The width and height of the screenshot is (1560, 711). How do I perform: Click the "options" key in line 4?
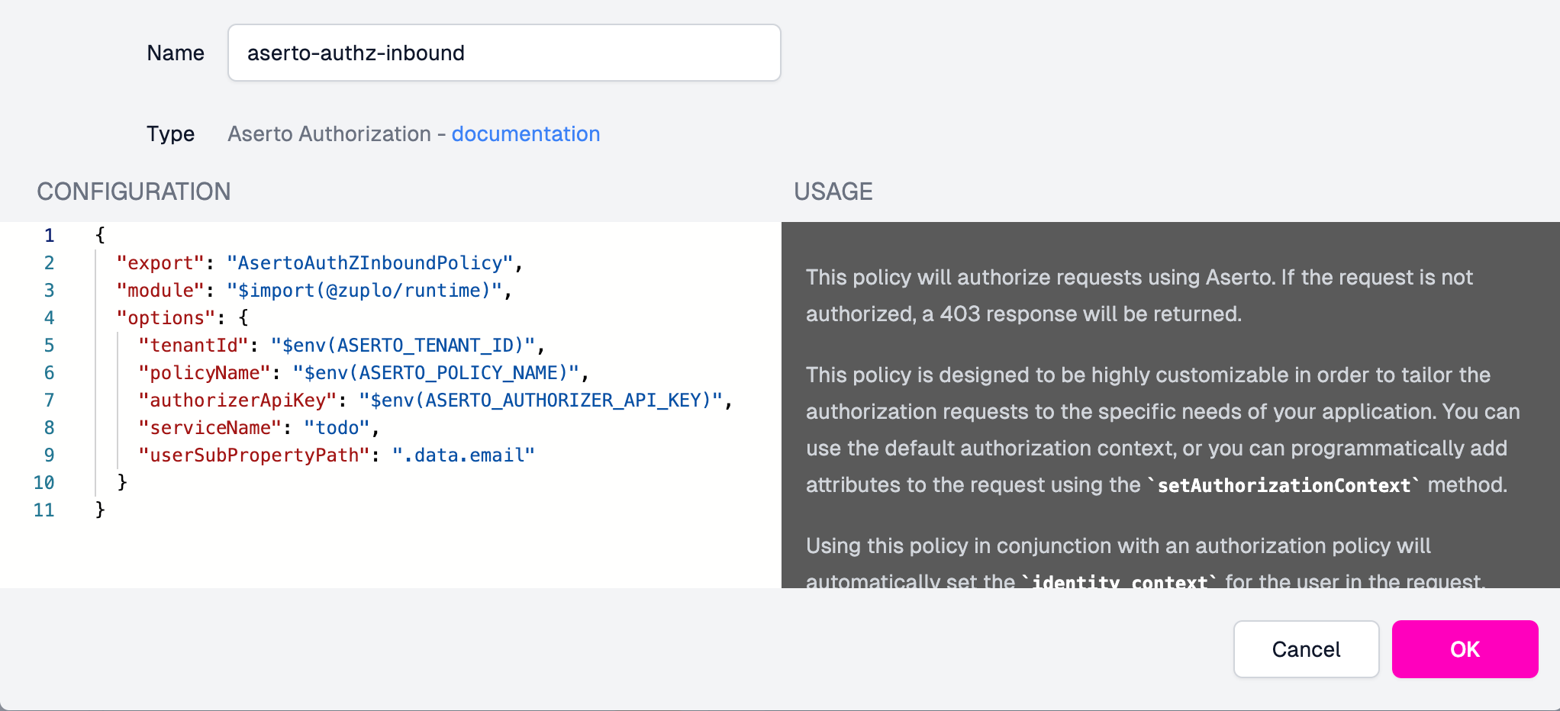tap(166, 318)
